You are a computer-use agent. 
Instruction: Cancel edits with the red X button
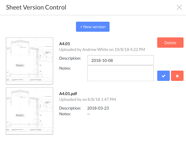coord(177,76)
